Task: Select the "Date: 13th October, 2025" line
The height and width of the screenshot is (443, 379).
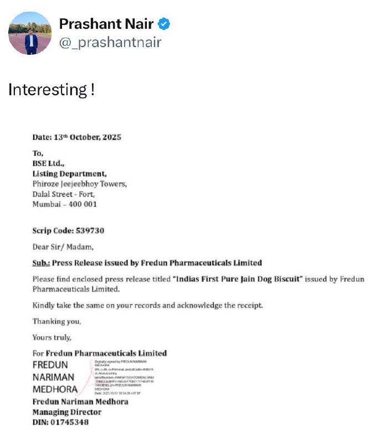Action: [76, 137]
